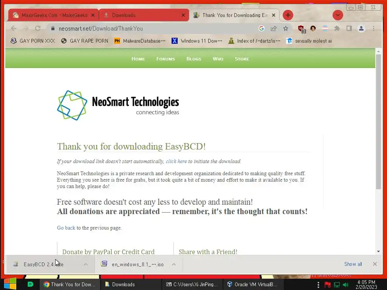
Task: Click the 'Share with a Friend!' heading
Action: point(208,252)
